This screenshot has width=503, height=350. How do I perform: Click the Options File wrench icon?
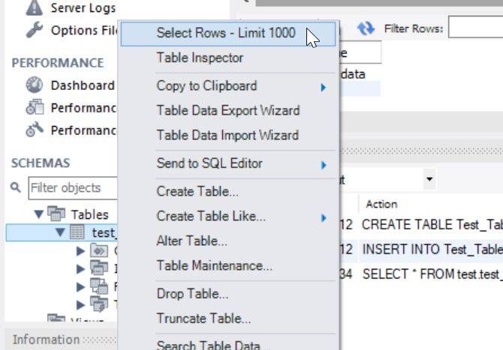tap(35, 31)
